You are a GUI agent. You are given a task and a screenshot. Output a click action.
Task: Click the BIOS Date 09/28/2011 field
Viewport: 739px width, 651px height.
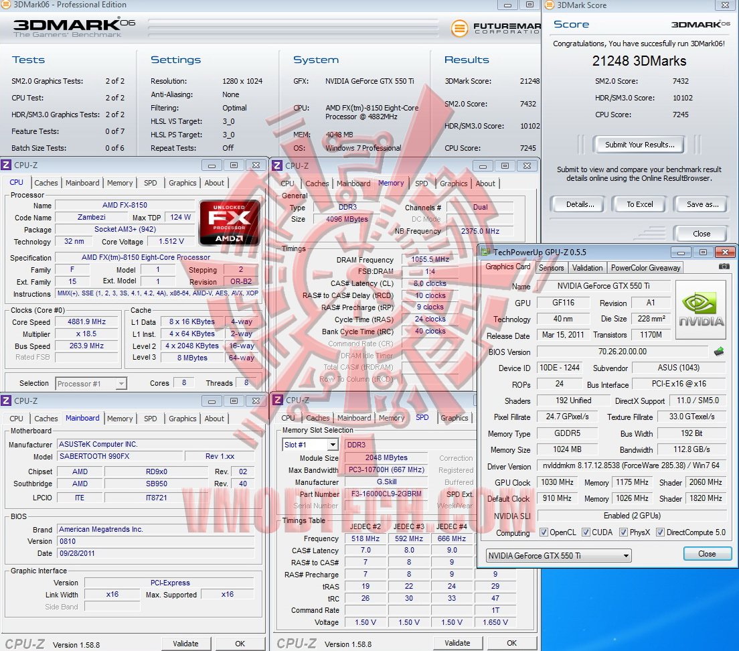tap(155, 553)
